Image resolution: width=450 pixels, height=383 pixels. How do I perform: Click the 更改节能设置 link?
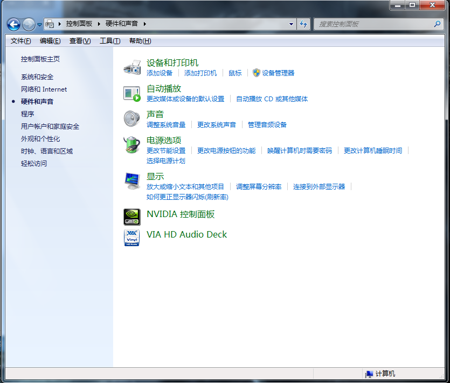click(x=166, y=151)
